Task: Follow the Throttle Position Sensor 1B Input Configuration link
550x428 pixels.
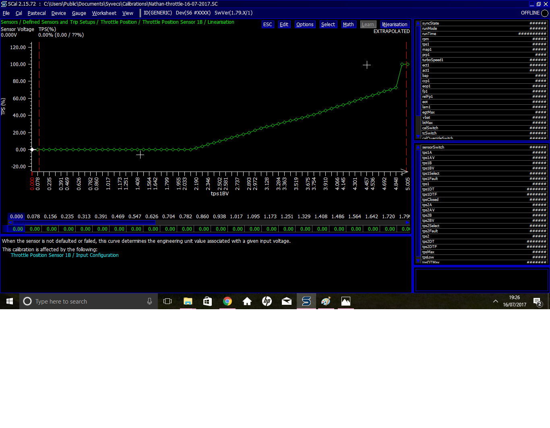Action: (x=64, y=255)
